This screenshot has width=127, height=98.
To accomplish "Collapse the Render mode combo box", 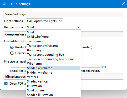I will 53,27.
